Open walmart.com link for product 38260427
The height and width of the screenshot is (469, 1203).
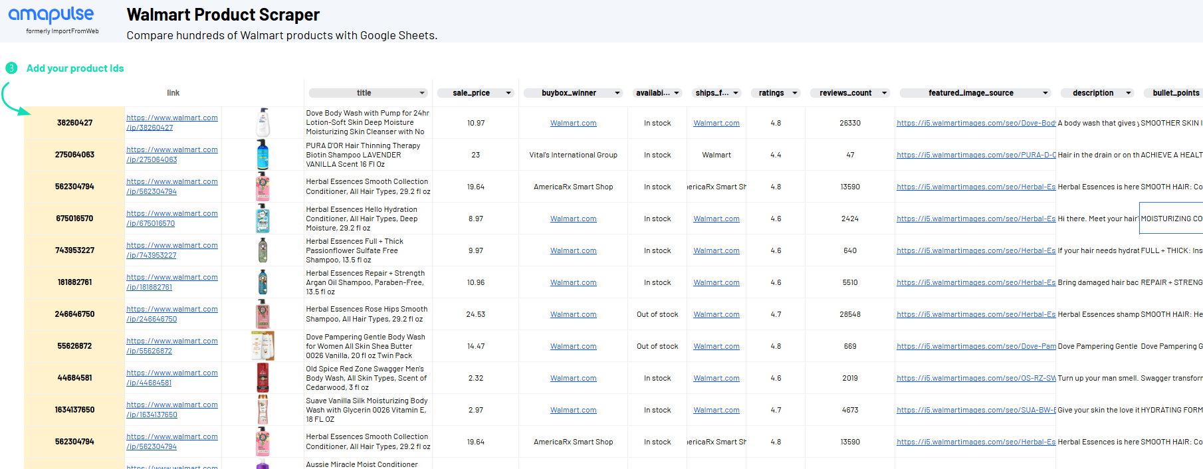coord(172,123)
